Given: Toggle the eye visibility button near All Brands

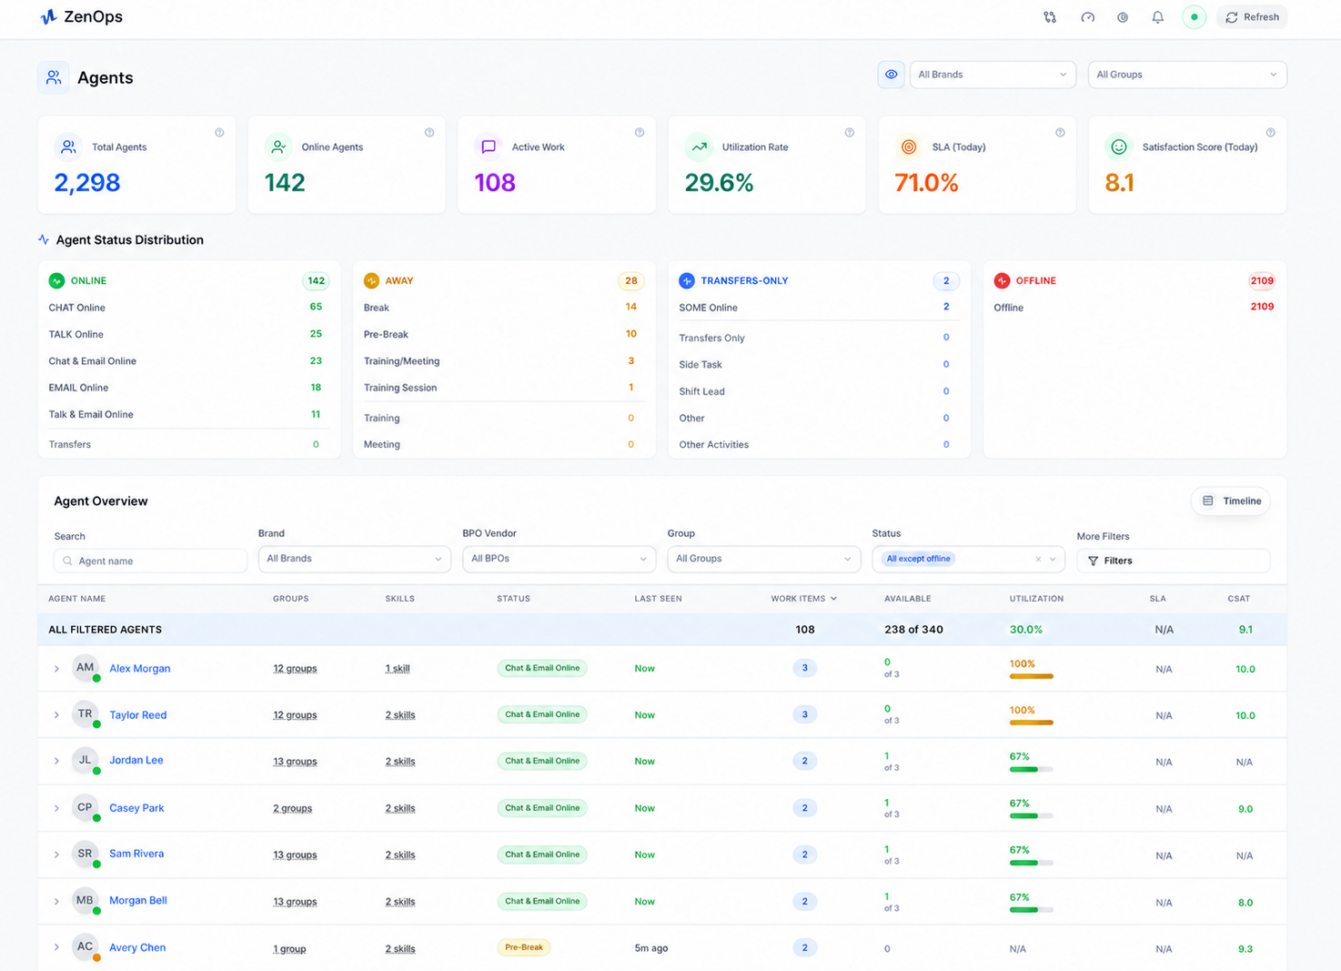Looking at the screenshot, I should click(891, 75).
